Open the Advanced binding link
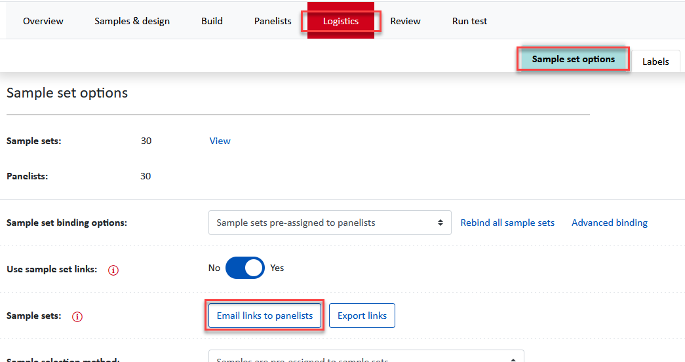This screenshot has width=685, height=362. coord(610,223)
